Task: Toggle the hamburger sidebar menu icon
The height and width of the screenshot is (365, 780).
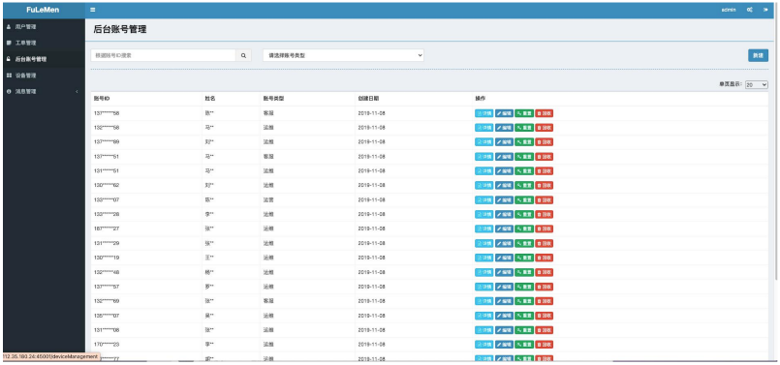Action: point(93,10)
